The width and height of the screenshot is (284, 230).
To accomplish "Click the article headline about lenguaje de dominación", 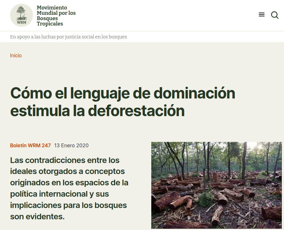I will (123, 102).
